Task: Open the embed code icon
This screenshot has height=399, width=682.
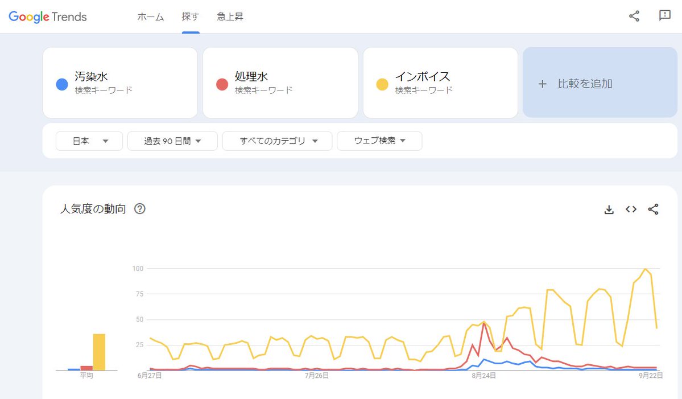Action: point(631,209)
